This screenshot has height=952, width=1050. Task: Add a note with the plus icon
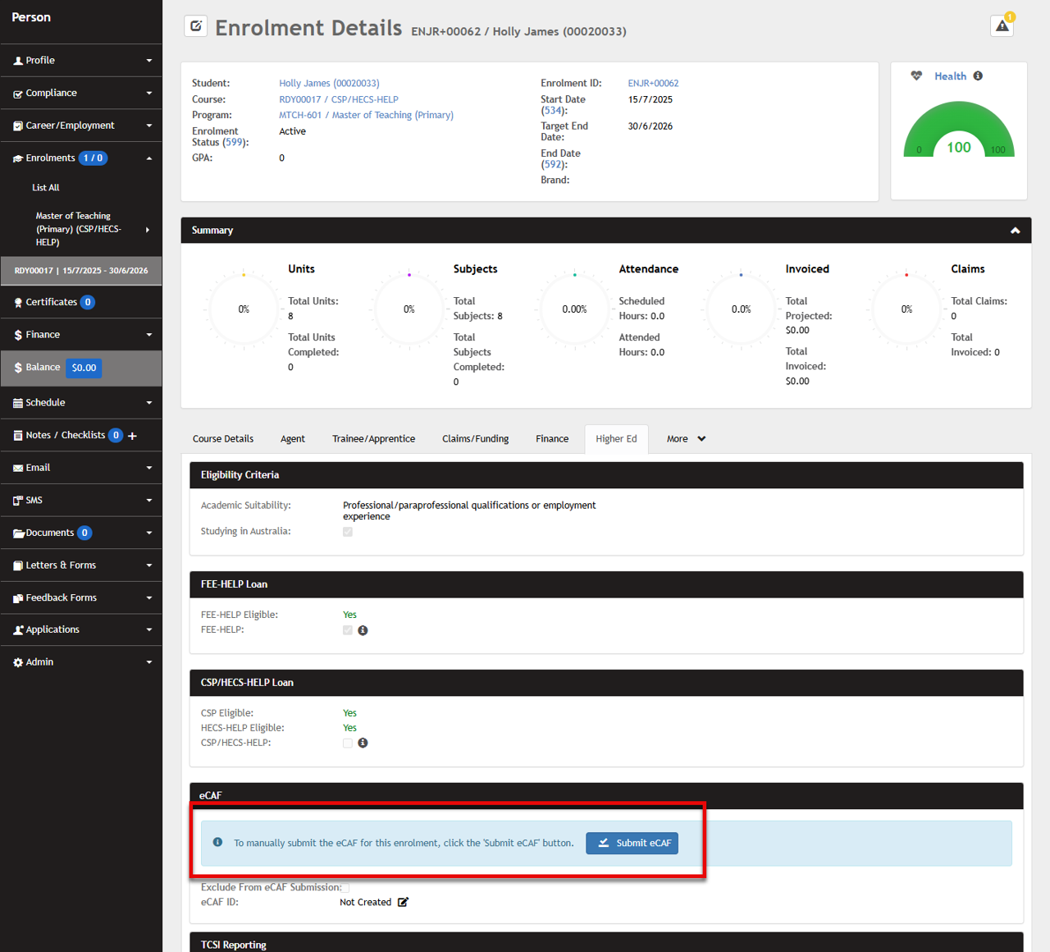pyautogui.click(x=132, y=436)
